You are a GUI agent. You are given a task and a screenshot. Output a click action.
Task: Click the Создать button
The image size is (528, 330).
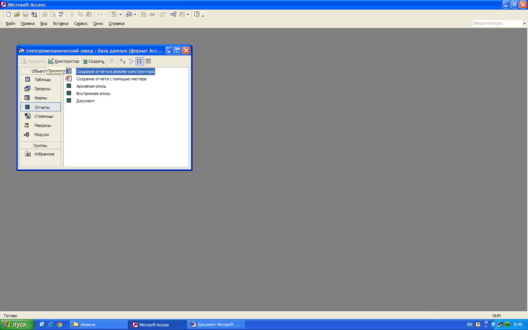[93, 61]
